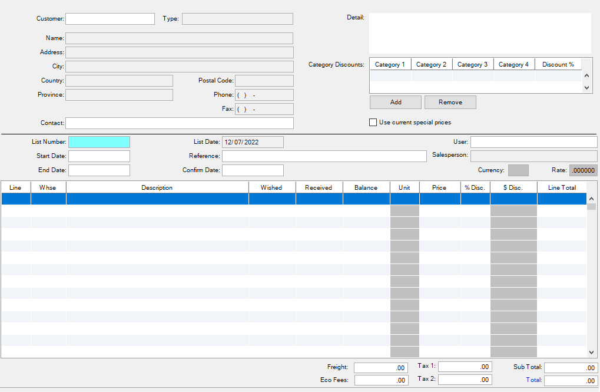Click the line items grid scroll-up arrow
600x392 pixels.
pyautogui.click(x=592, y=199)
